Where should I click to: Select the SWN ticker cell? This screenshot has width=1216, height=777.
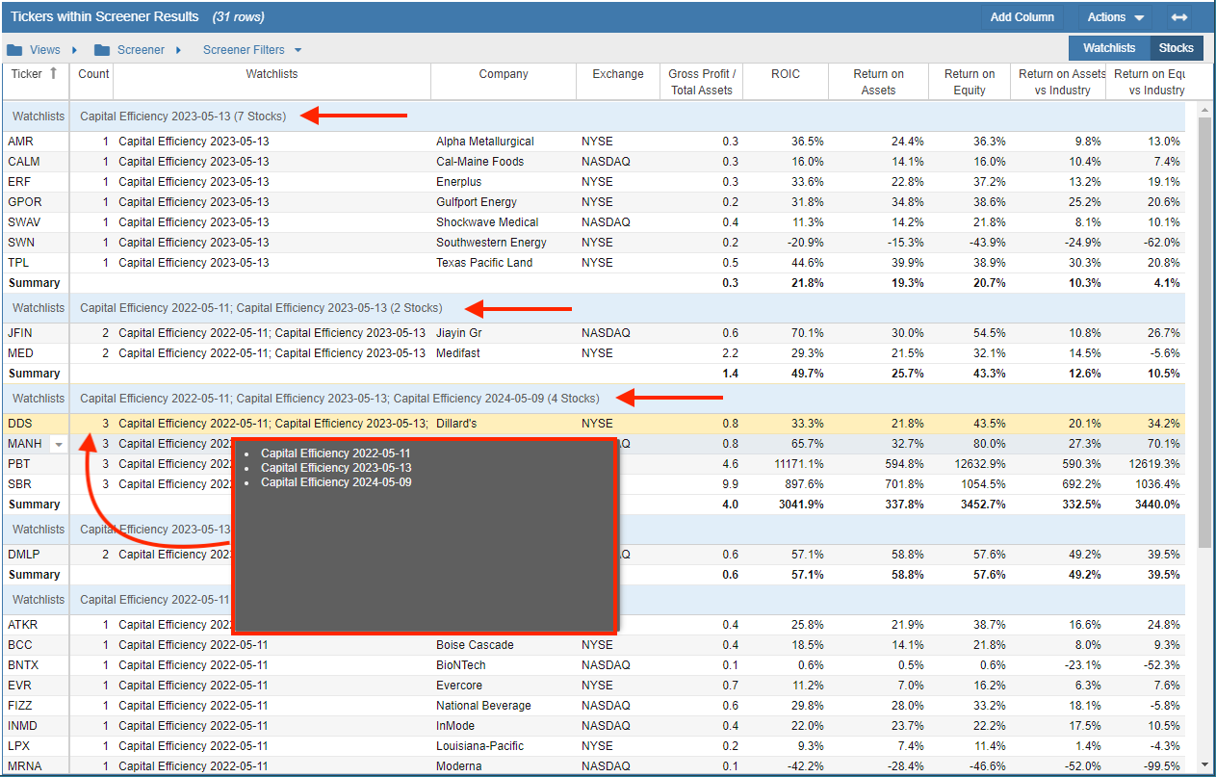(36, 243)
